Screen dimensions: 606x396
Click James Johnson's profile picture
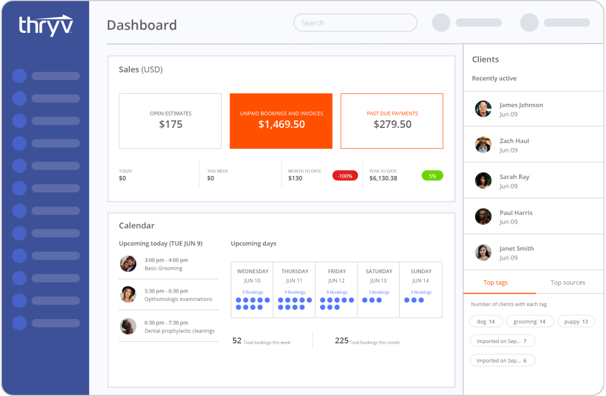coord(484,108)
